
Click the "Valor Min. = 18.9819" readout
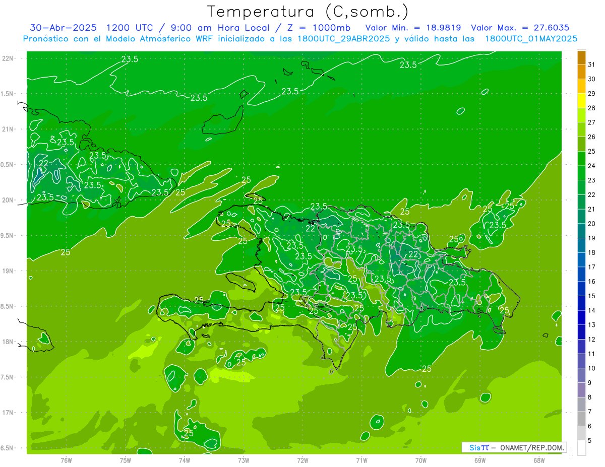coord(413,28)
